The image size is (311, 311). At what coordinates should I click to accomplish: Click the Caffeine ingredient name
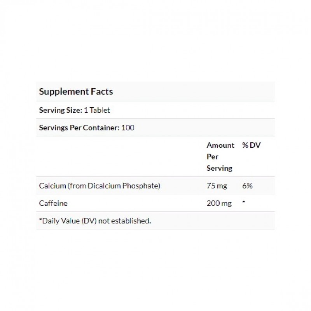pos(52,203)
